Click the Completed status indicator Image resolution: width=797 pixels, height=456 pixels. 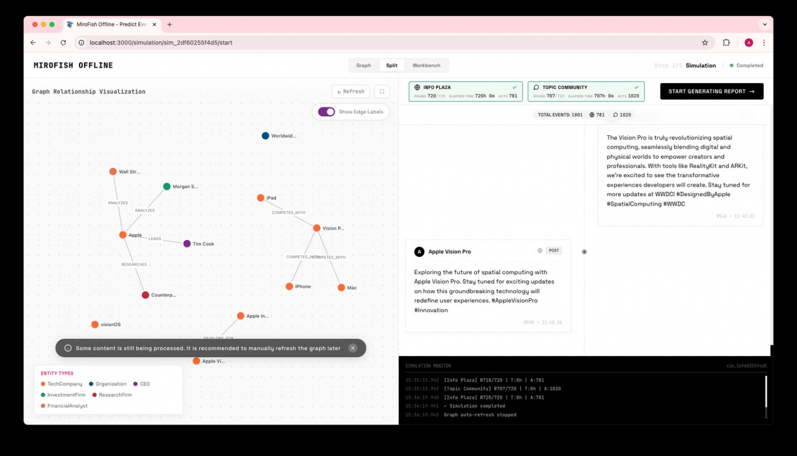point(746,65)
